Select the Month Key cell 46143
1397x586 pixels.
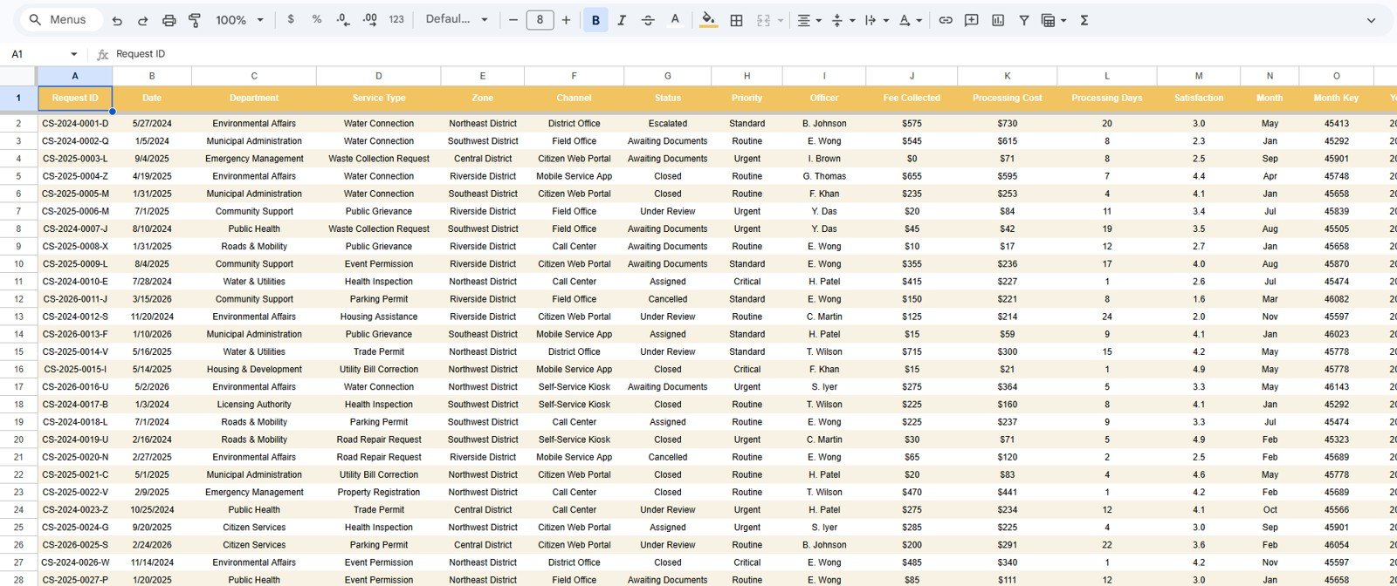(1336, 387)
